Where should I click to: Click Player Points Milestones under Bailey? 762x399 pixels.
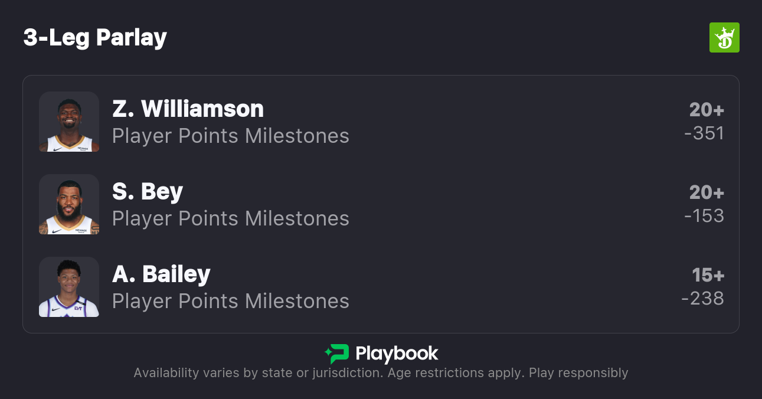click(230, 301)
